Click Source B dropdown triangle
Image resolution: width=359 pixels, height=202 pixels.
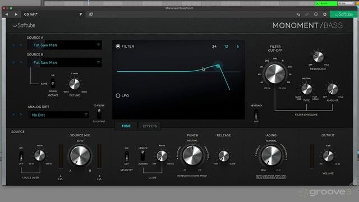click(x=98, y=62)
